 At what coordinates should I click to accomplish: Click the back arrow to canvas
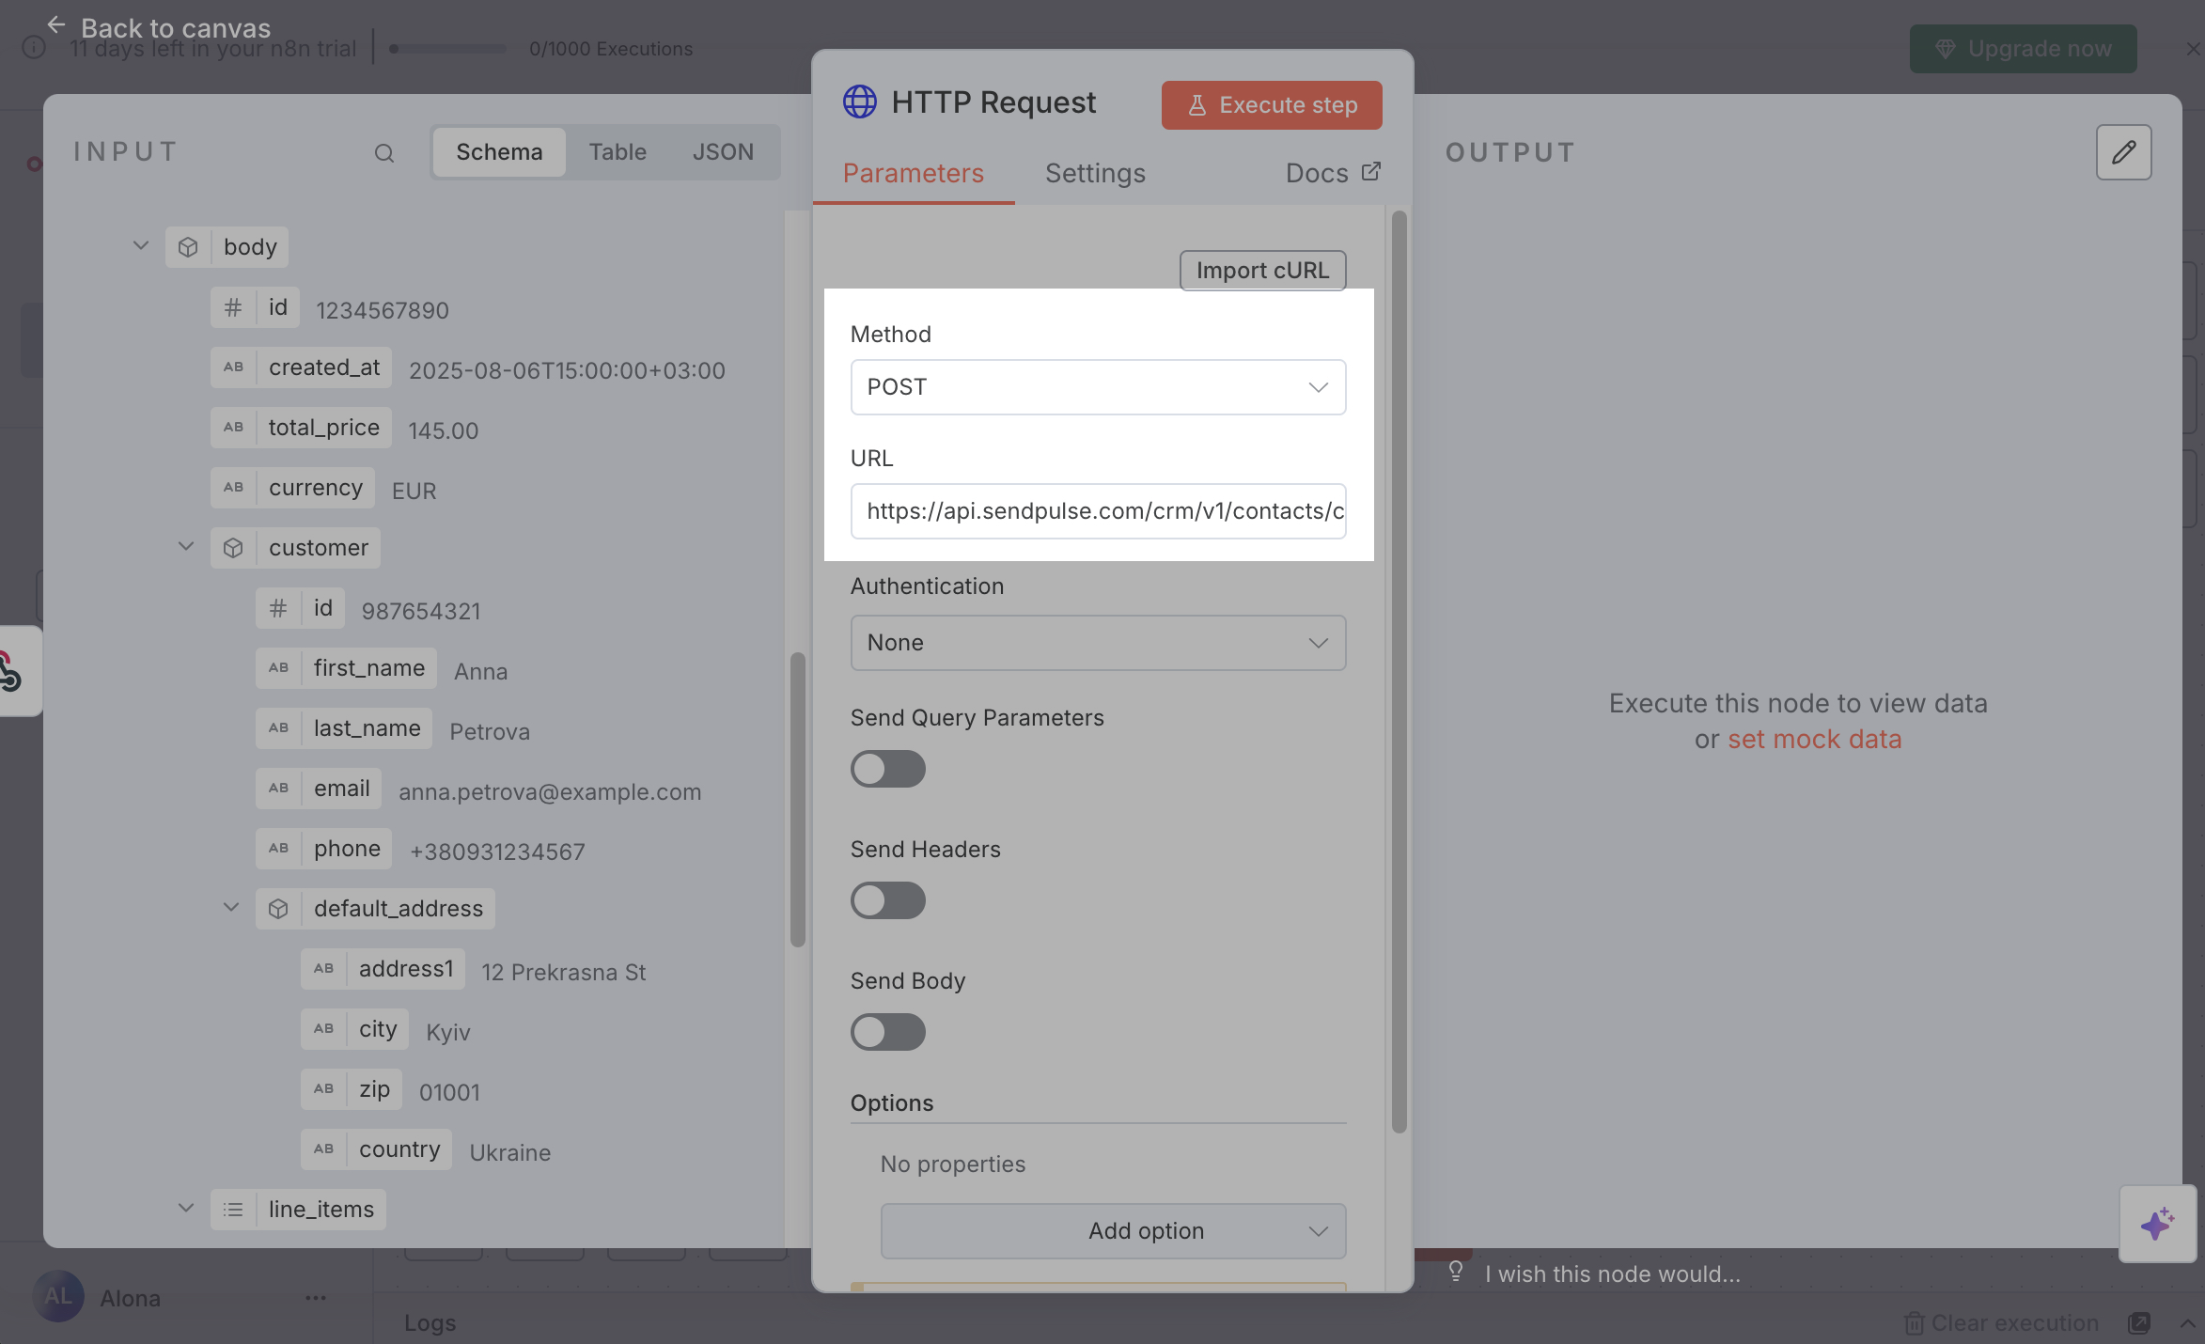56,25
